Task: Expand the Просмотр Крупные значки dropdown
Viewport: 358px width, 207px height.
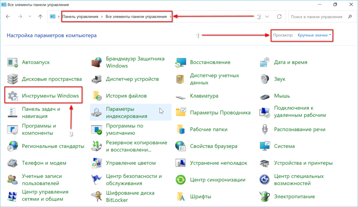Action: (314, 35)
